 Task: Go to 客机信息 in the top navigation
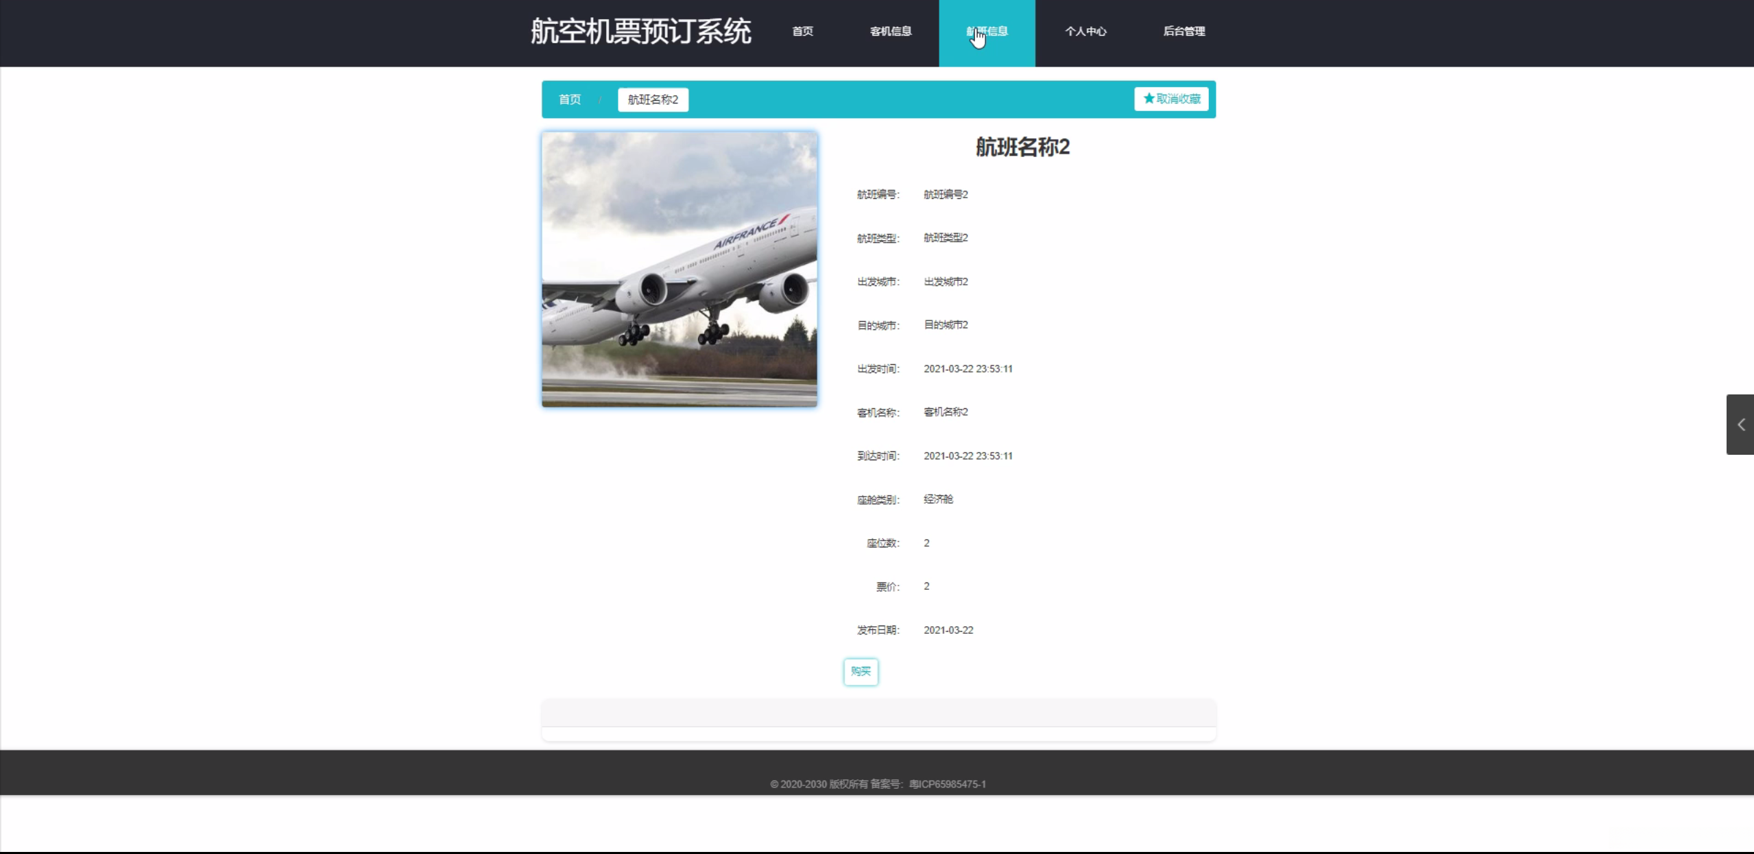[x=890, y=32]
